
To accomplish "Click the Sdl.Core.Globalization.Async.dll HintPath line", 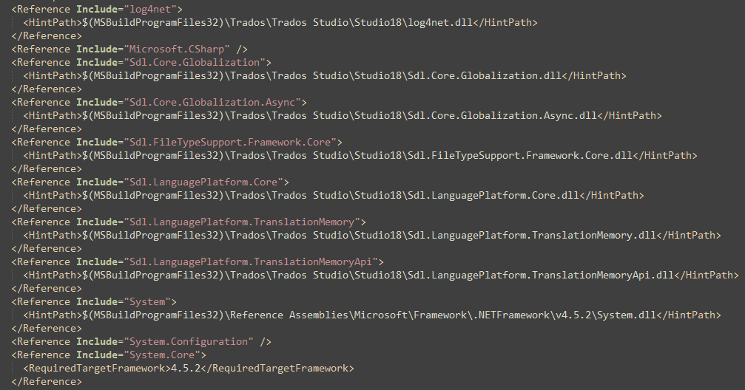I will click(x=342, y=115).
